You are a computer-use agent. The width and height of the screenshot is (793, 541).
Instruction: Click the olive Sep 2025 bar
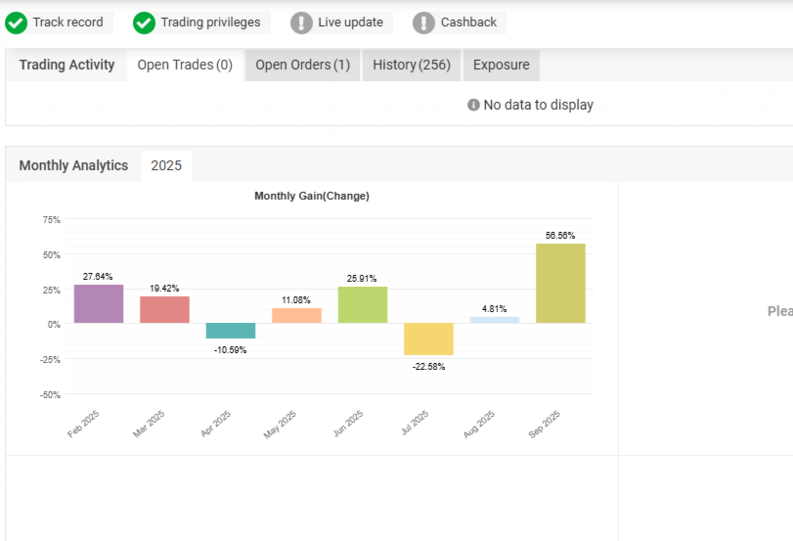560,284
